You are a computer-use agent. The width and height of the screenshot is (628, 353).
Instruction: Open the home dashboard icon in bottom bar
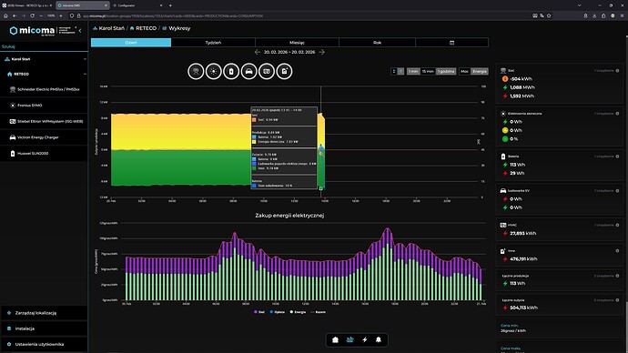335,339
